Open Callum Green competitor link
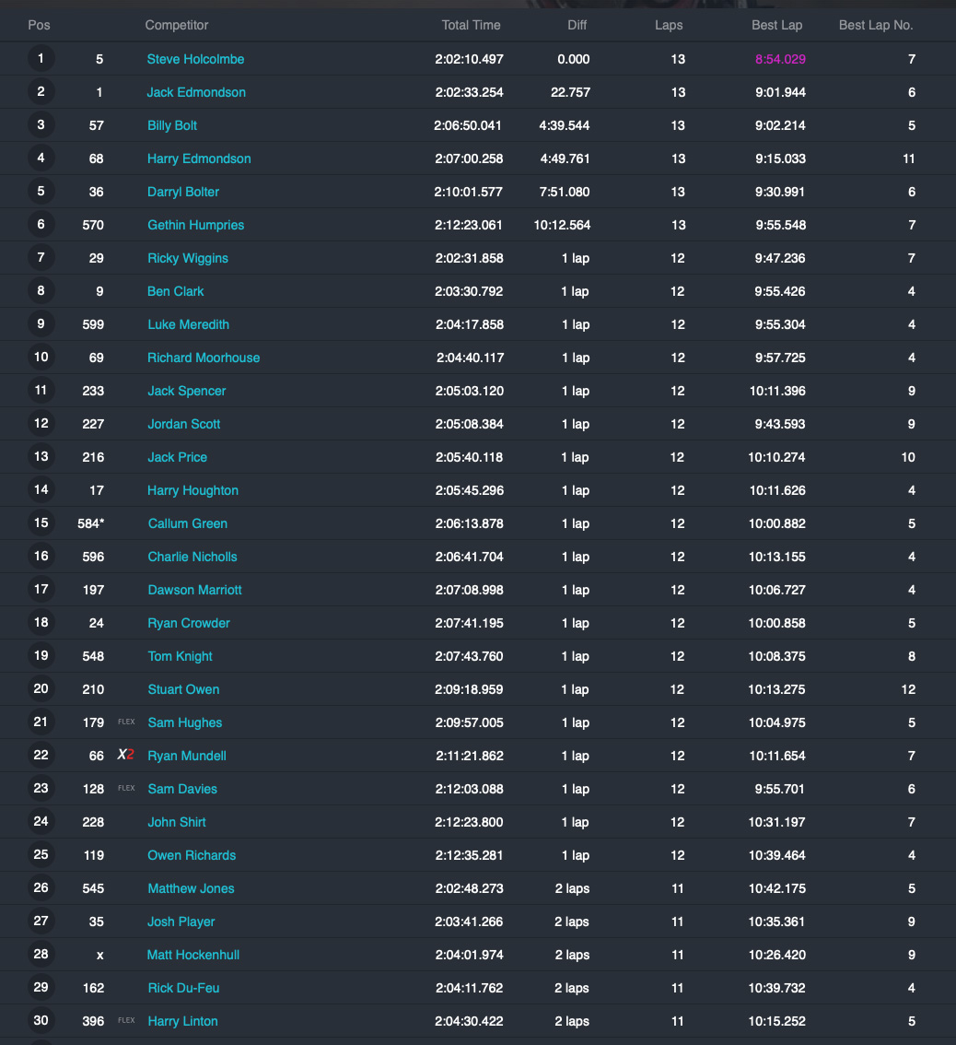The image size is (956, 1045). coord(187,523)
